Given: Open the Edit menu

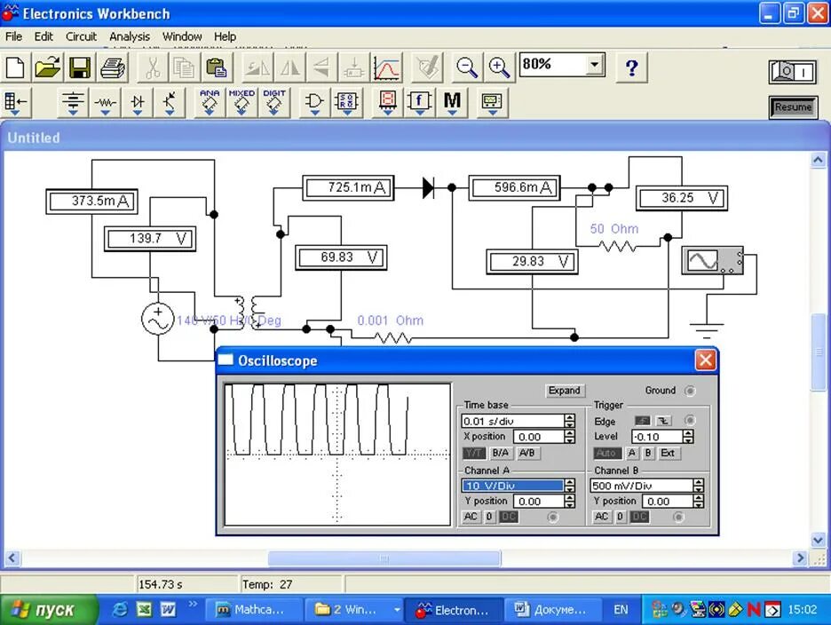Looking at the screenshot, I should pos(44,36).
